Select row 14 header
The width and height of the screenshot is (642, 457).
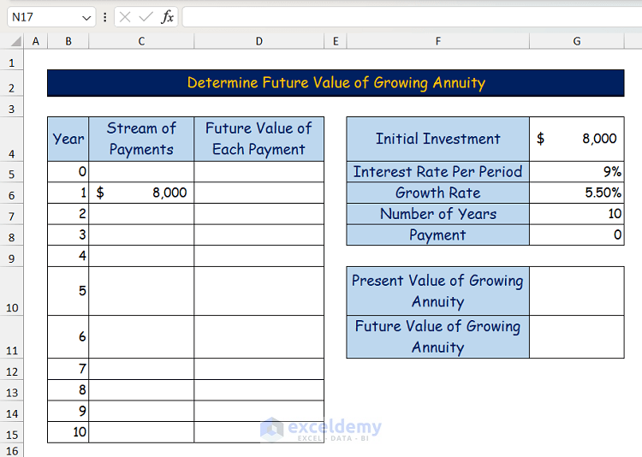pos(11,411)
